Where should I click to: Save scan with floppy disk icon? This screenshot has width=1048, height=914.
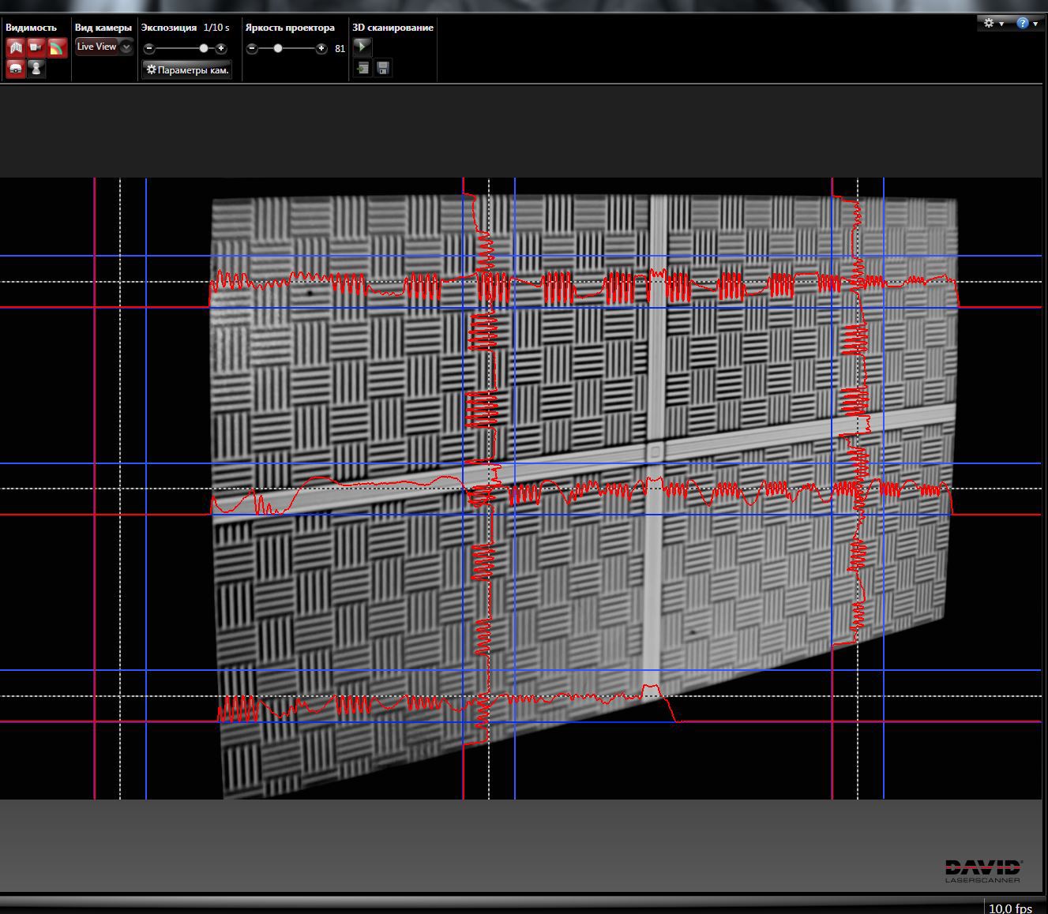pyautogui.click(x=383, y=69)
